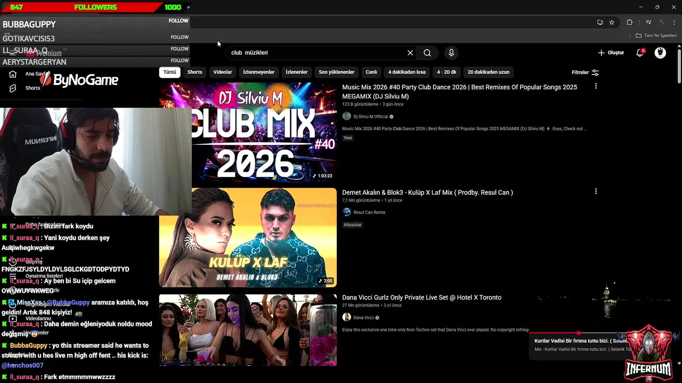Click the Resul Can Remix channel avatar
Image resolution: width=682 pixels, height=383 pixels.
346,212
